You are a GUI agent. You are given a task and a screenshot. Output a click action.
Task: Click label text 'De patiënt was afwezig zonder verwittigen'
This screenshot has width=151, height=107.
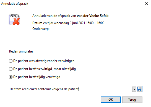tap(44, 61)
